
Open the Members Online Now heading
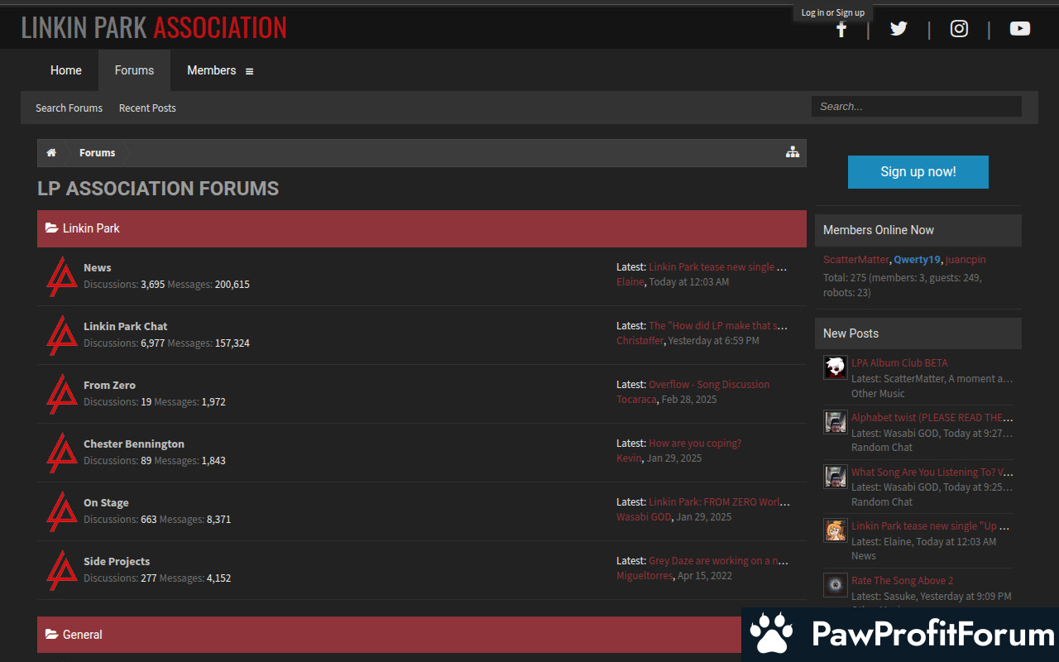click(x=879, y=230)
